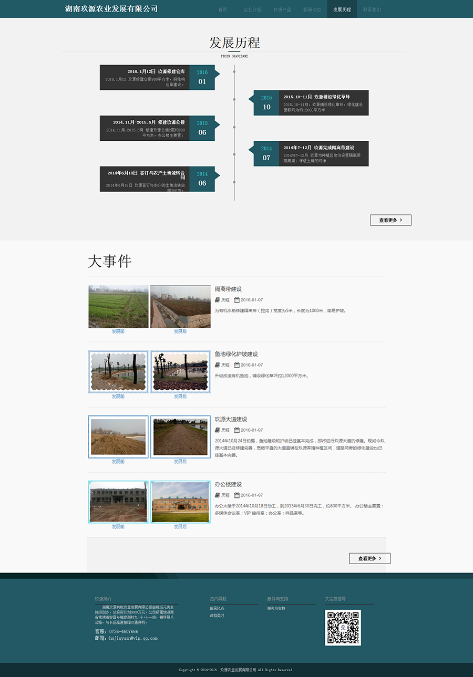This screenshot has height=677, width=473.
Task: Select 玖源产品 in the top navigation
Action: point(282,9)
